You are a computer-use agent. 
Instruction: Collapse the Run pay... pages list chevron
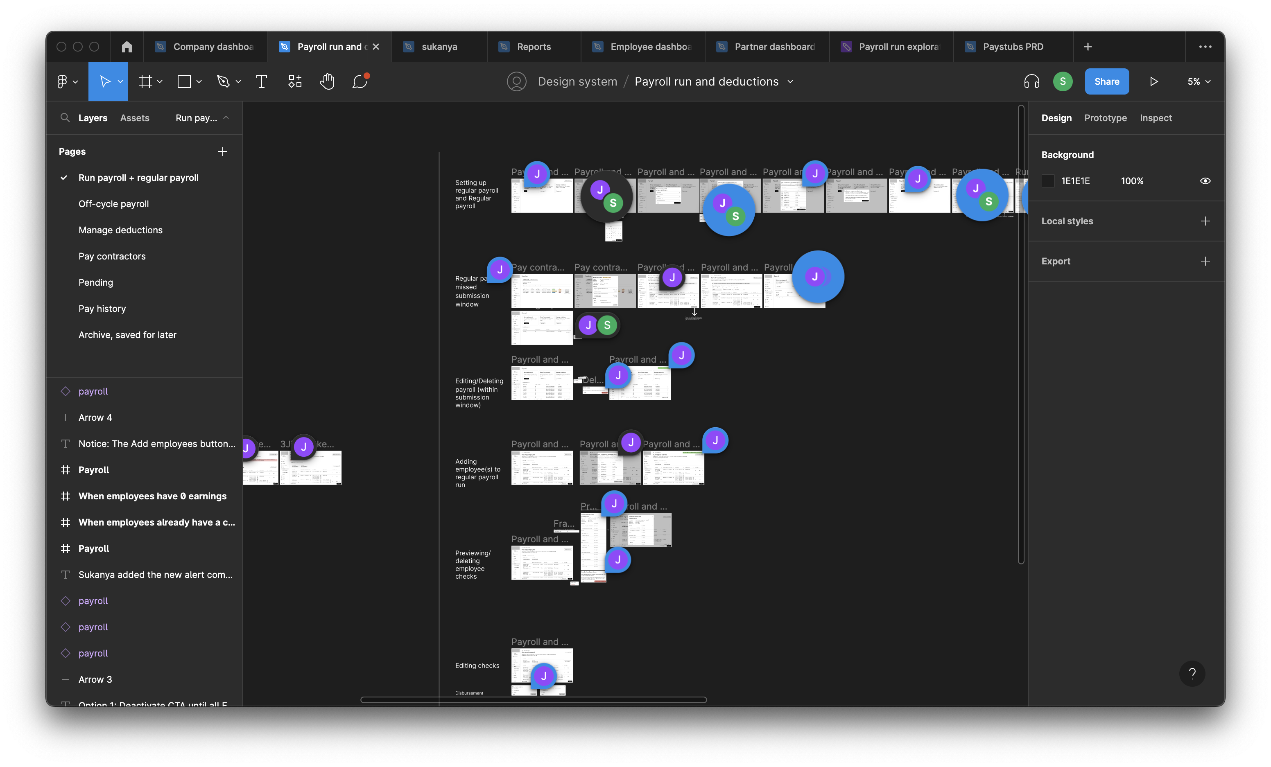(226, 117)
